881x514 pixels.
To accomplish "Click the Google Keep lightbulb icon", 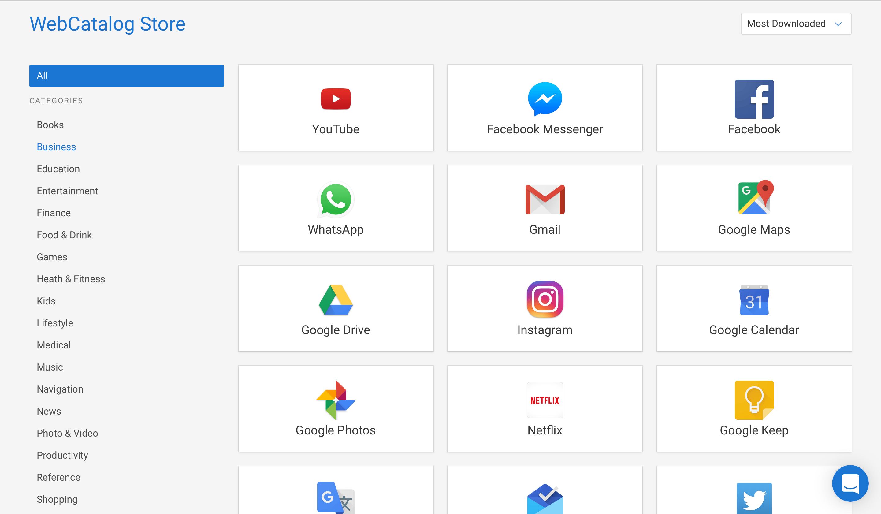I will tap(754, 400).
